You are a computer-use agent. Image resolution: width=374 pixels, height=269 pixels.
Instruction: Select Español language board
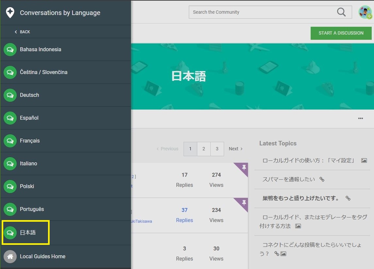[x=66, y=118]
